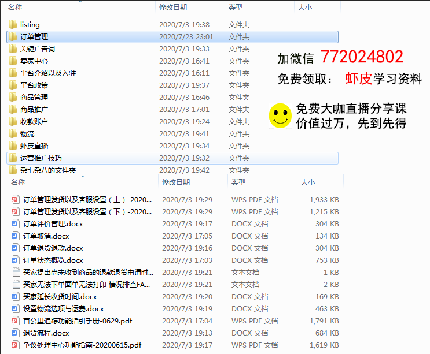Select file name '订单退货退款.docx'
This screenshot has height=354, width=430.
point(53,248)
